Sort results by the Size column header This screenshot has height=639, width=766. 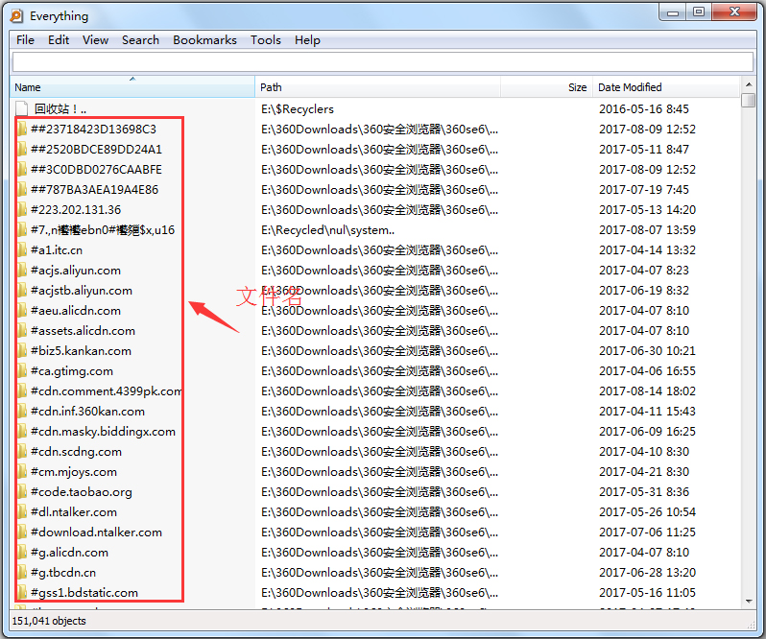click(x=546, y=87)
